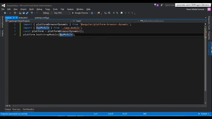Open the Debug menu
Image resolution: width=212 pixels, height=119 pixels.
(39, 9)
